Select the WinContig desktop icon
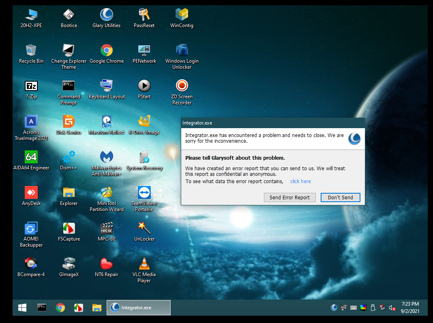 [x=182, y=18]
